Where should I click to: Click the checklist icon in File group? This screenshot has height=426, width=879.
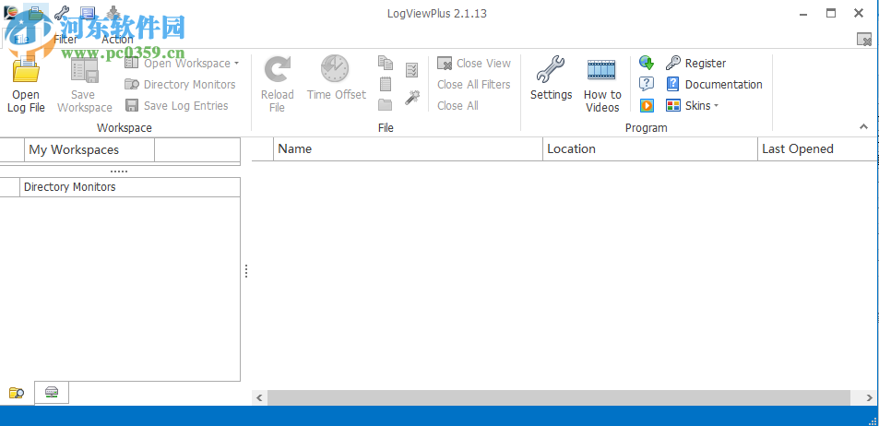coord(412,69)
